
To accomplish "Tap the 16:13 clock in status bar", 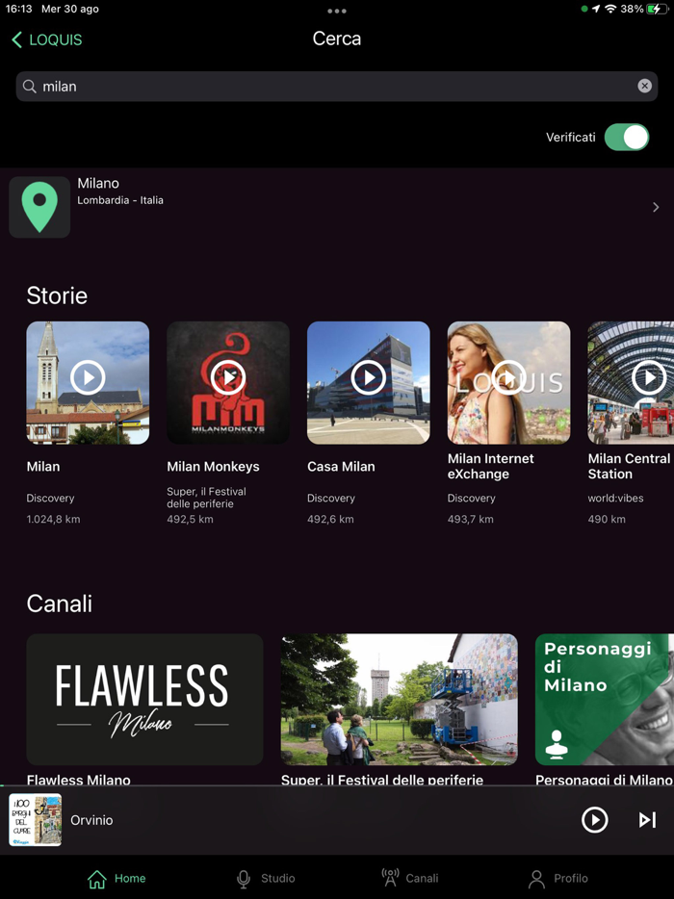I will point(19,10).
